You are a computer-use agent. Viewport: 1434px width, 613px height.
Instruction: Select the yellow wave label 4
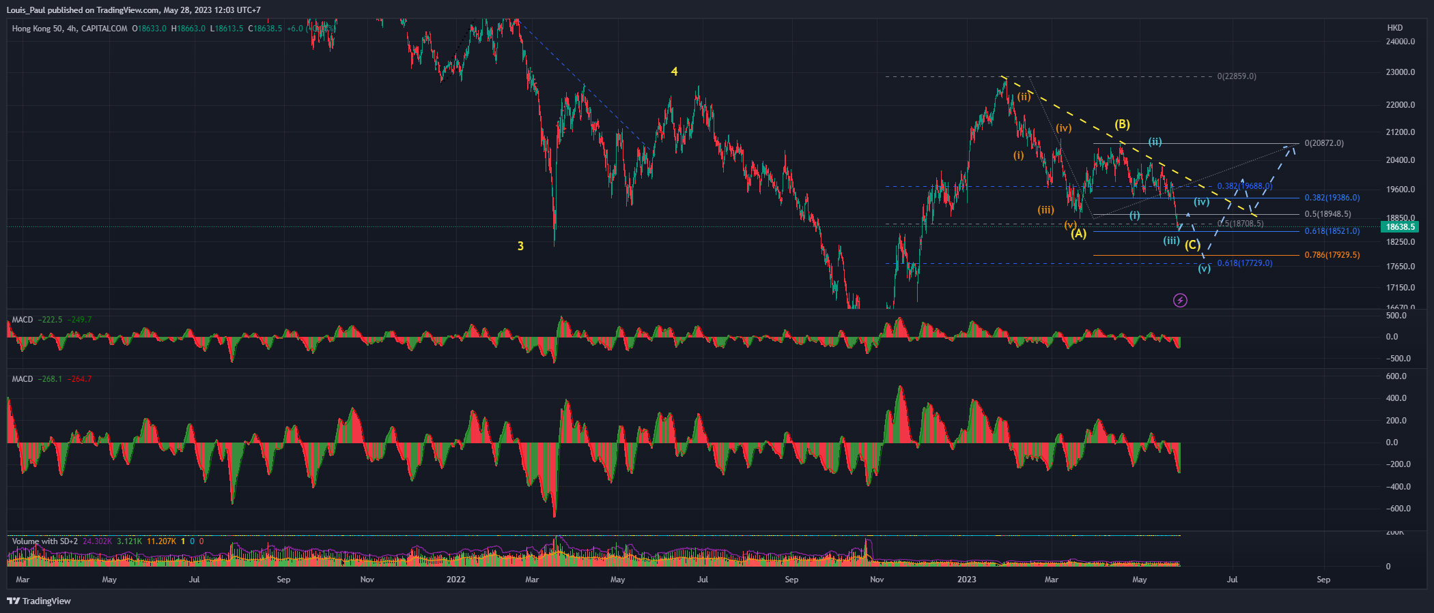click(675, 72)
